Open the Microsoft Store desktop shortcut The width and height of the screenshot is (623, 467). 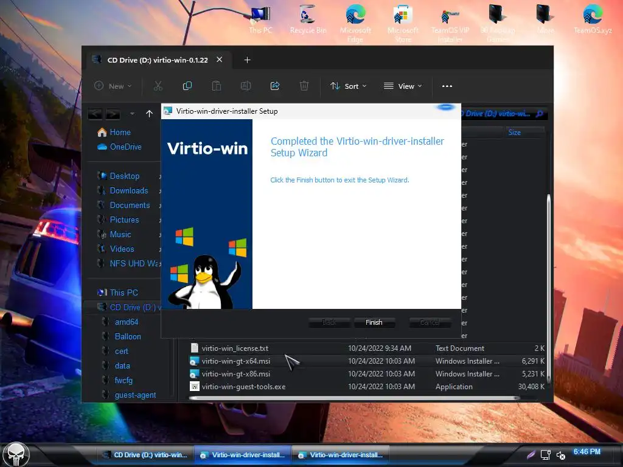click(403, 24)
